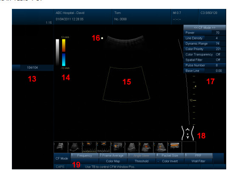Choose soft key 4 Packet Size
Screen dimensions: 250x177
(170, 155)
